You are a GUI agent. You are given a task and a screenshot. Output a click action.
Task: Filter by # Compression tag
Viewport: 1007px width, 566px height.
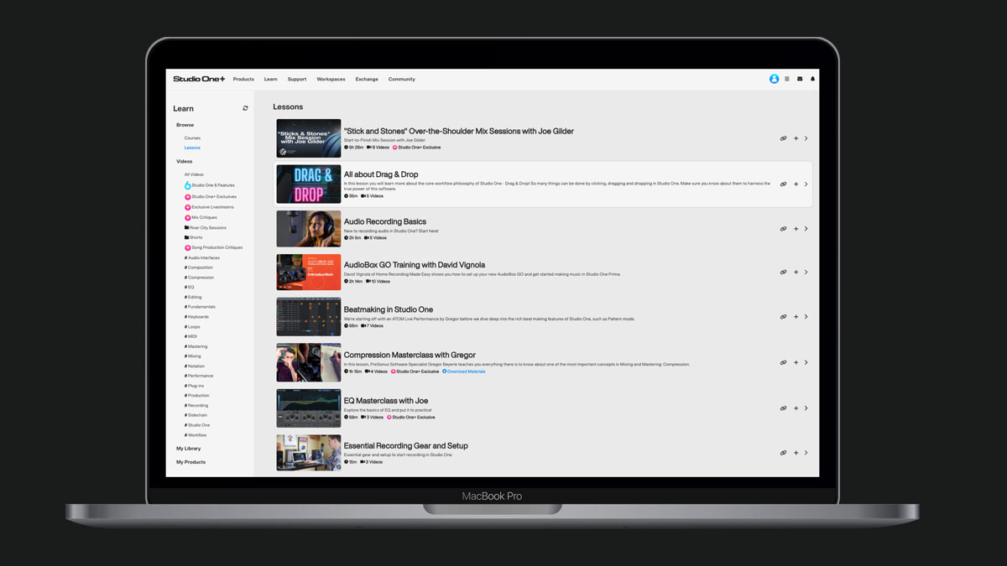(199, 278)
